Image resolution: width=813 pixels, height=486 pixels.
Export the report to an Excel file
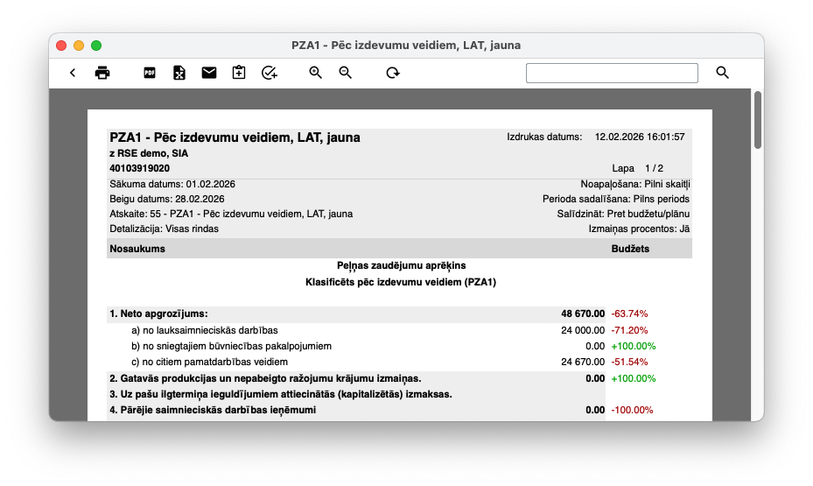[x=179, y=73]
